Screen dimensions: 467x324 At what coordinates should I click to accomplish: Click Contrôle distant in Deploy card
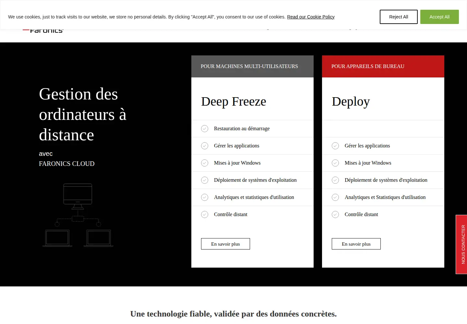361,214
